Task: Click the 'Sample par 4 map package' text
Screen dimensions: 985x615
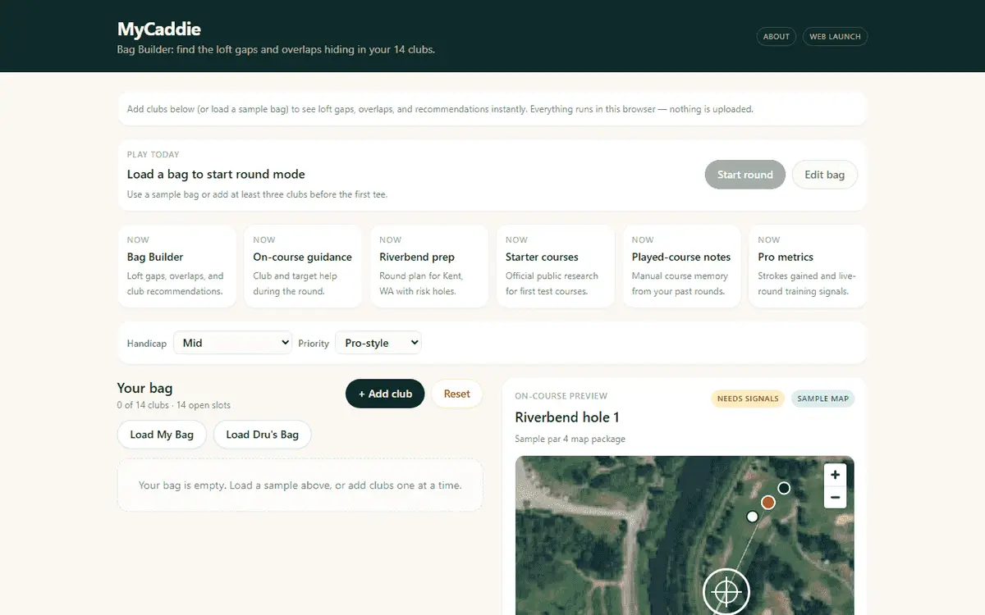Action: 570,439
